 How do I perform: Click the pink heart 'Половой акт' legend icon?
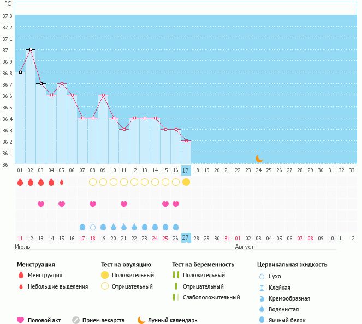tap(21, 320)
